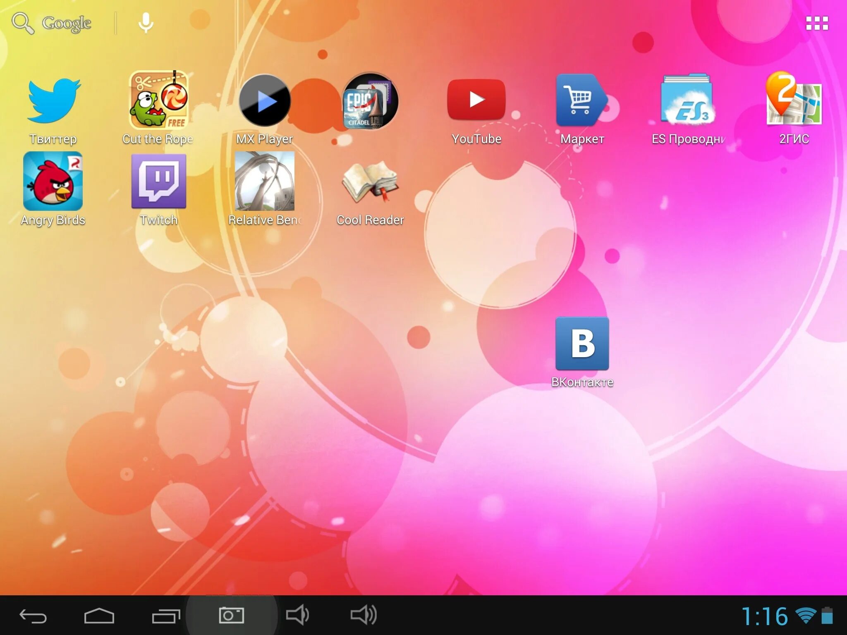The width and height of the screenshot is (847, 635).
Task: Launch the Epic Citadel app
Action: pos(370,101)
